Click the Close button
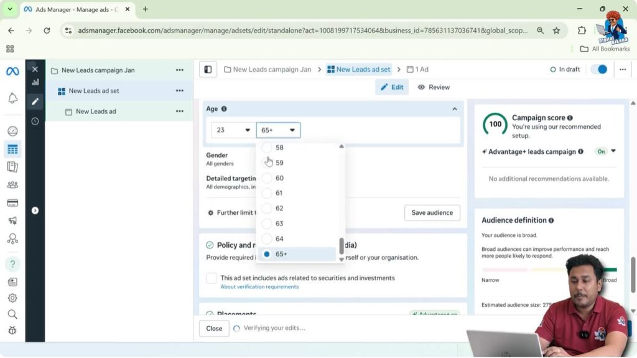 pyautogui.click(x=214, y=328)
